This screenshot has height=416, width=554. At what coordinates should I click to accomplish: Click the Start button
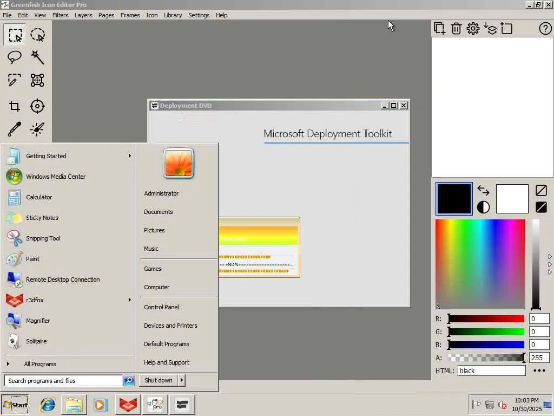pos(15,404)
